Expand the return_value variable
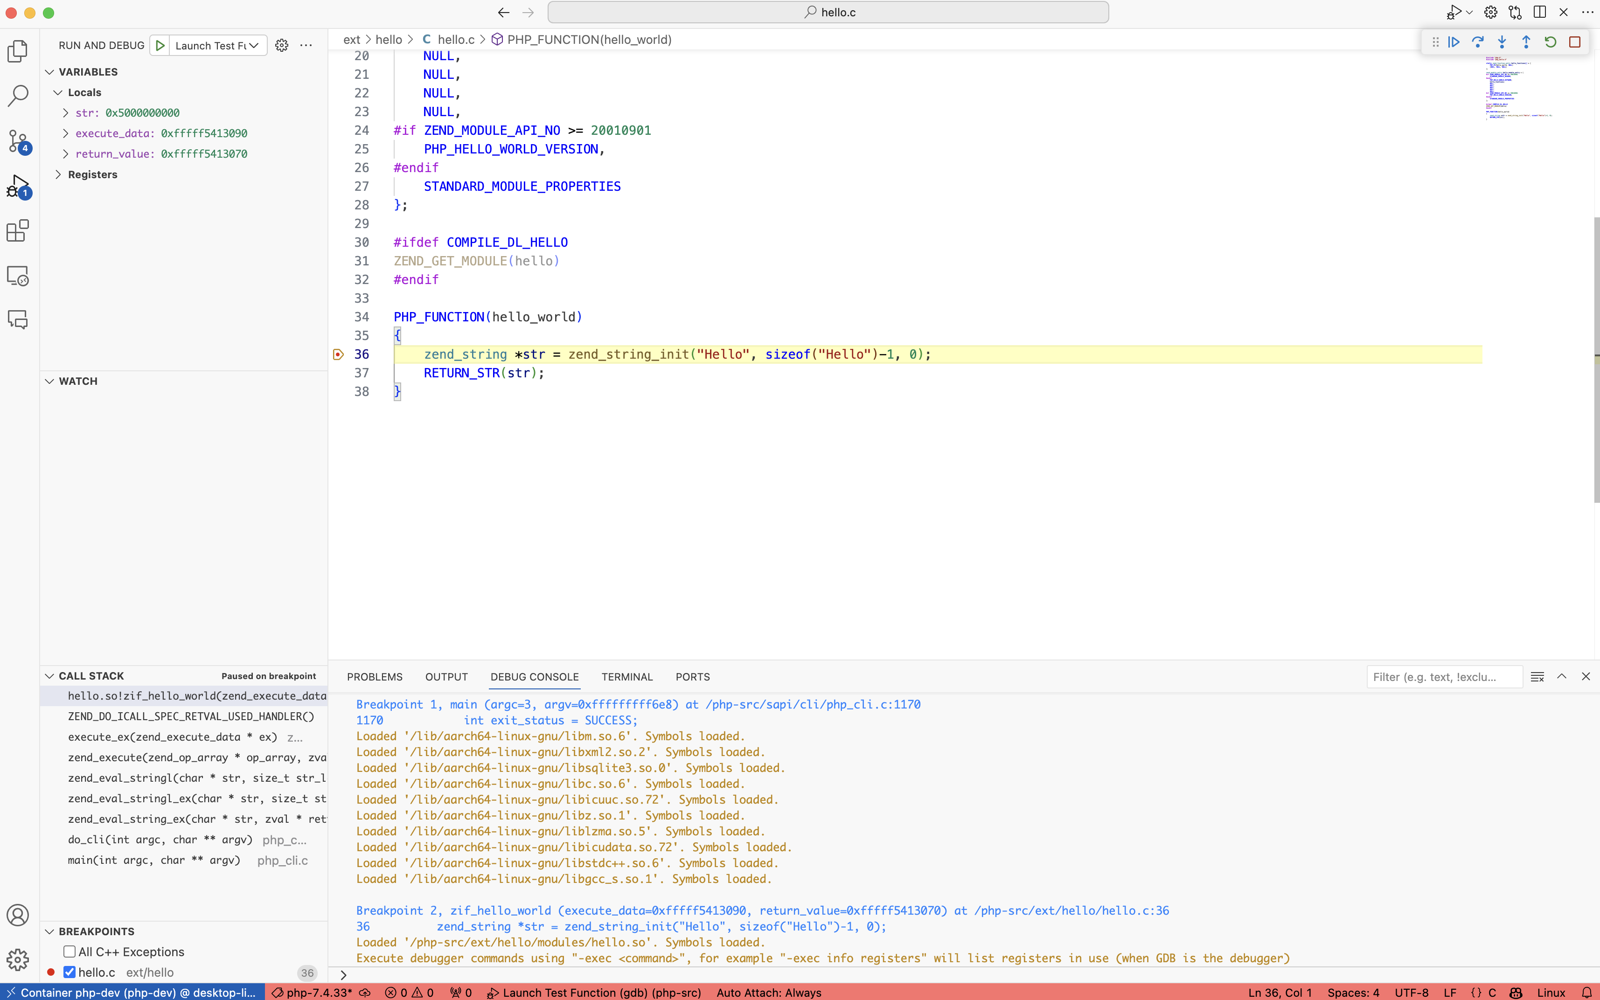The width and height of the screenshot is (1600, 1000). [65, 154]
